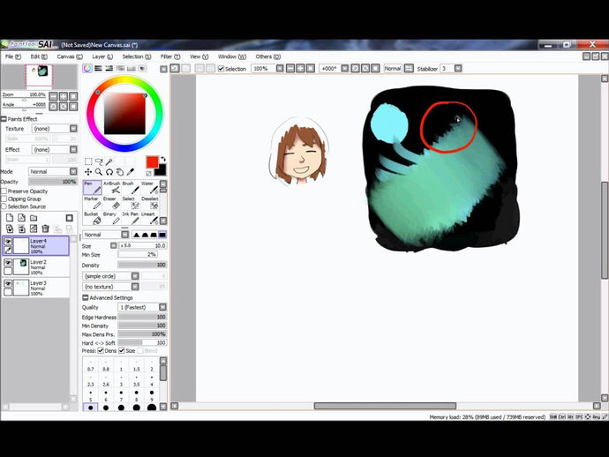The image size is (609, 457).
Task: Delete the layer with trash icon
Action: point(45,228)
